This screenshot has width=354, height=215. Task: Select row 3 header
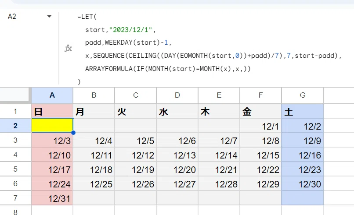point(15,140)
